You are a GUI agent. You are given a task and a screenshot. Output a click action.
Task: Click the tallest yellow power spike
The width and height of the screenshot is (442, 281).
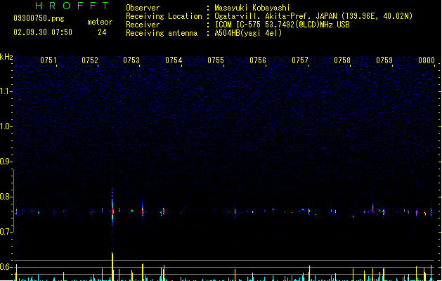[x=112, y=266]
